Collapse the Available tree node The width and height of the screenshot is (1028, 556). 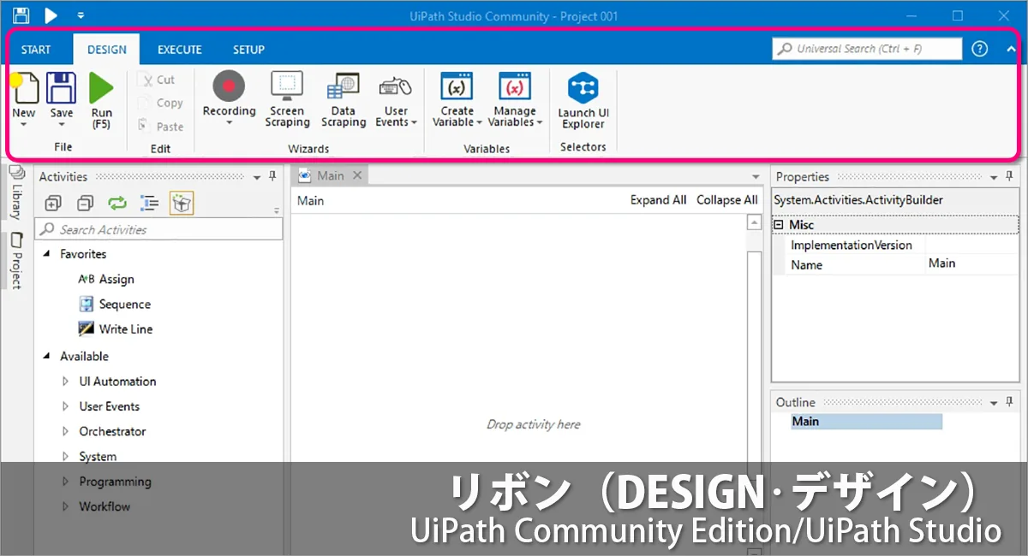[x=46, y=356]
